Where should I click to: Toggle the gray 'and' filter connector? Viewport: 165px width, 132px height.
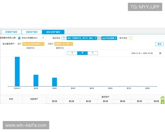coord(99,38)
